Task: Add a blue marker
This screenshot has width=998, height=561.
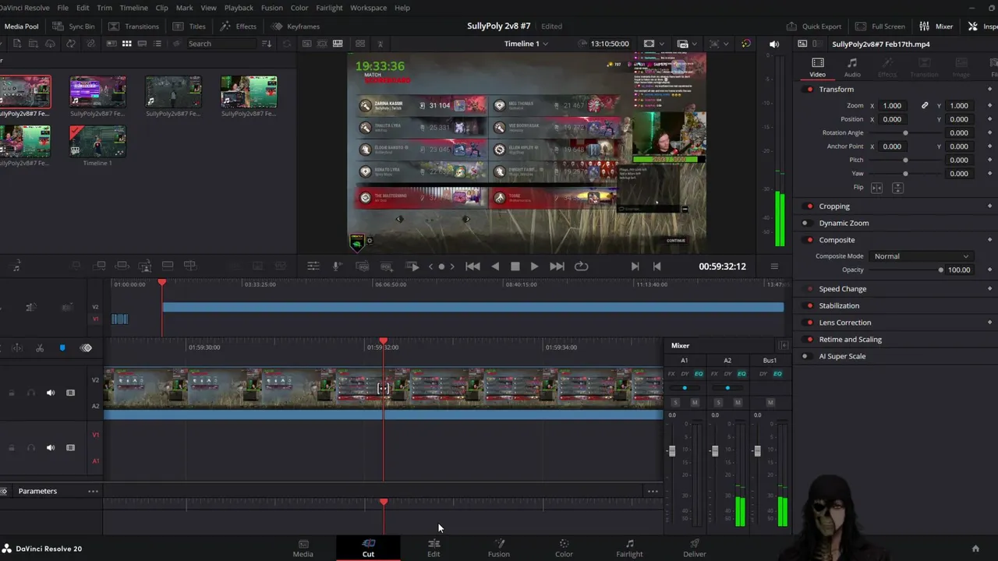Action: (62, 348)
